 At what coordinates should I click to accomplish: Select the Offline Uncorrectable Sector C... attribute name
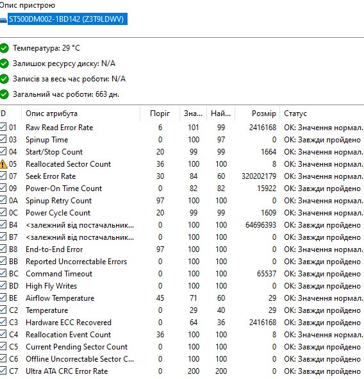click(x=79, y=359)
